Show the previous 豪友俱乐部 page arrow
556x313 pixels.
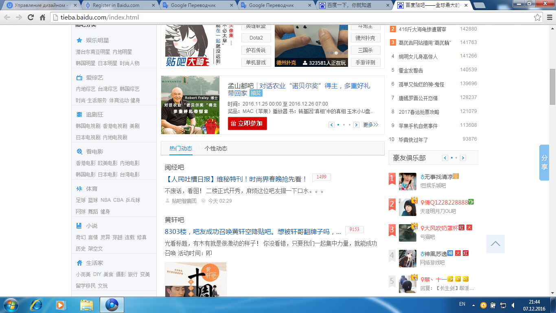(x=445, y=158)
